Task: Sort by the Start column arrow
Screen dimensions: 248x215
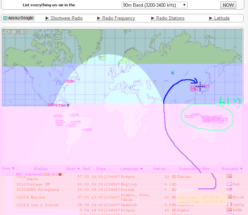Action: [x=79, y=169]
